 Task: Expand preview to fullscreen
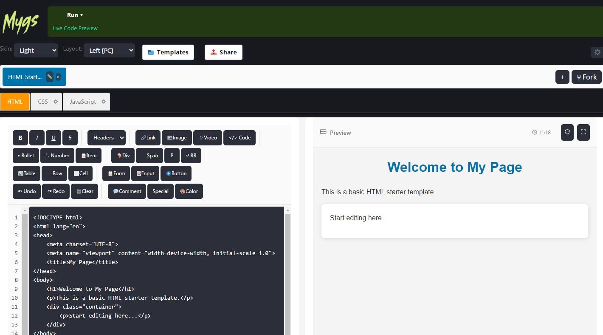point(583,132)
